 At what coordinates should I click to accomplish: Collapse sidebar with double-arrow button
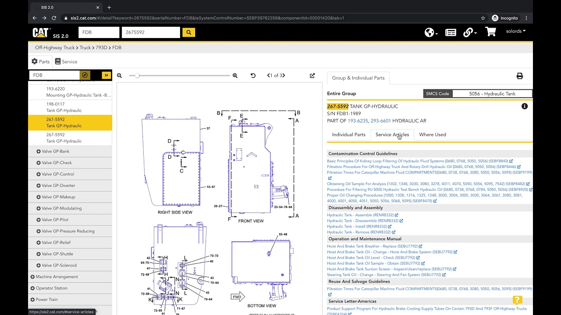tap(107, 75)
